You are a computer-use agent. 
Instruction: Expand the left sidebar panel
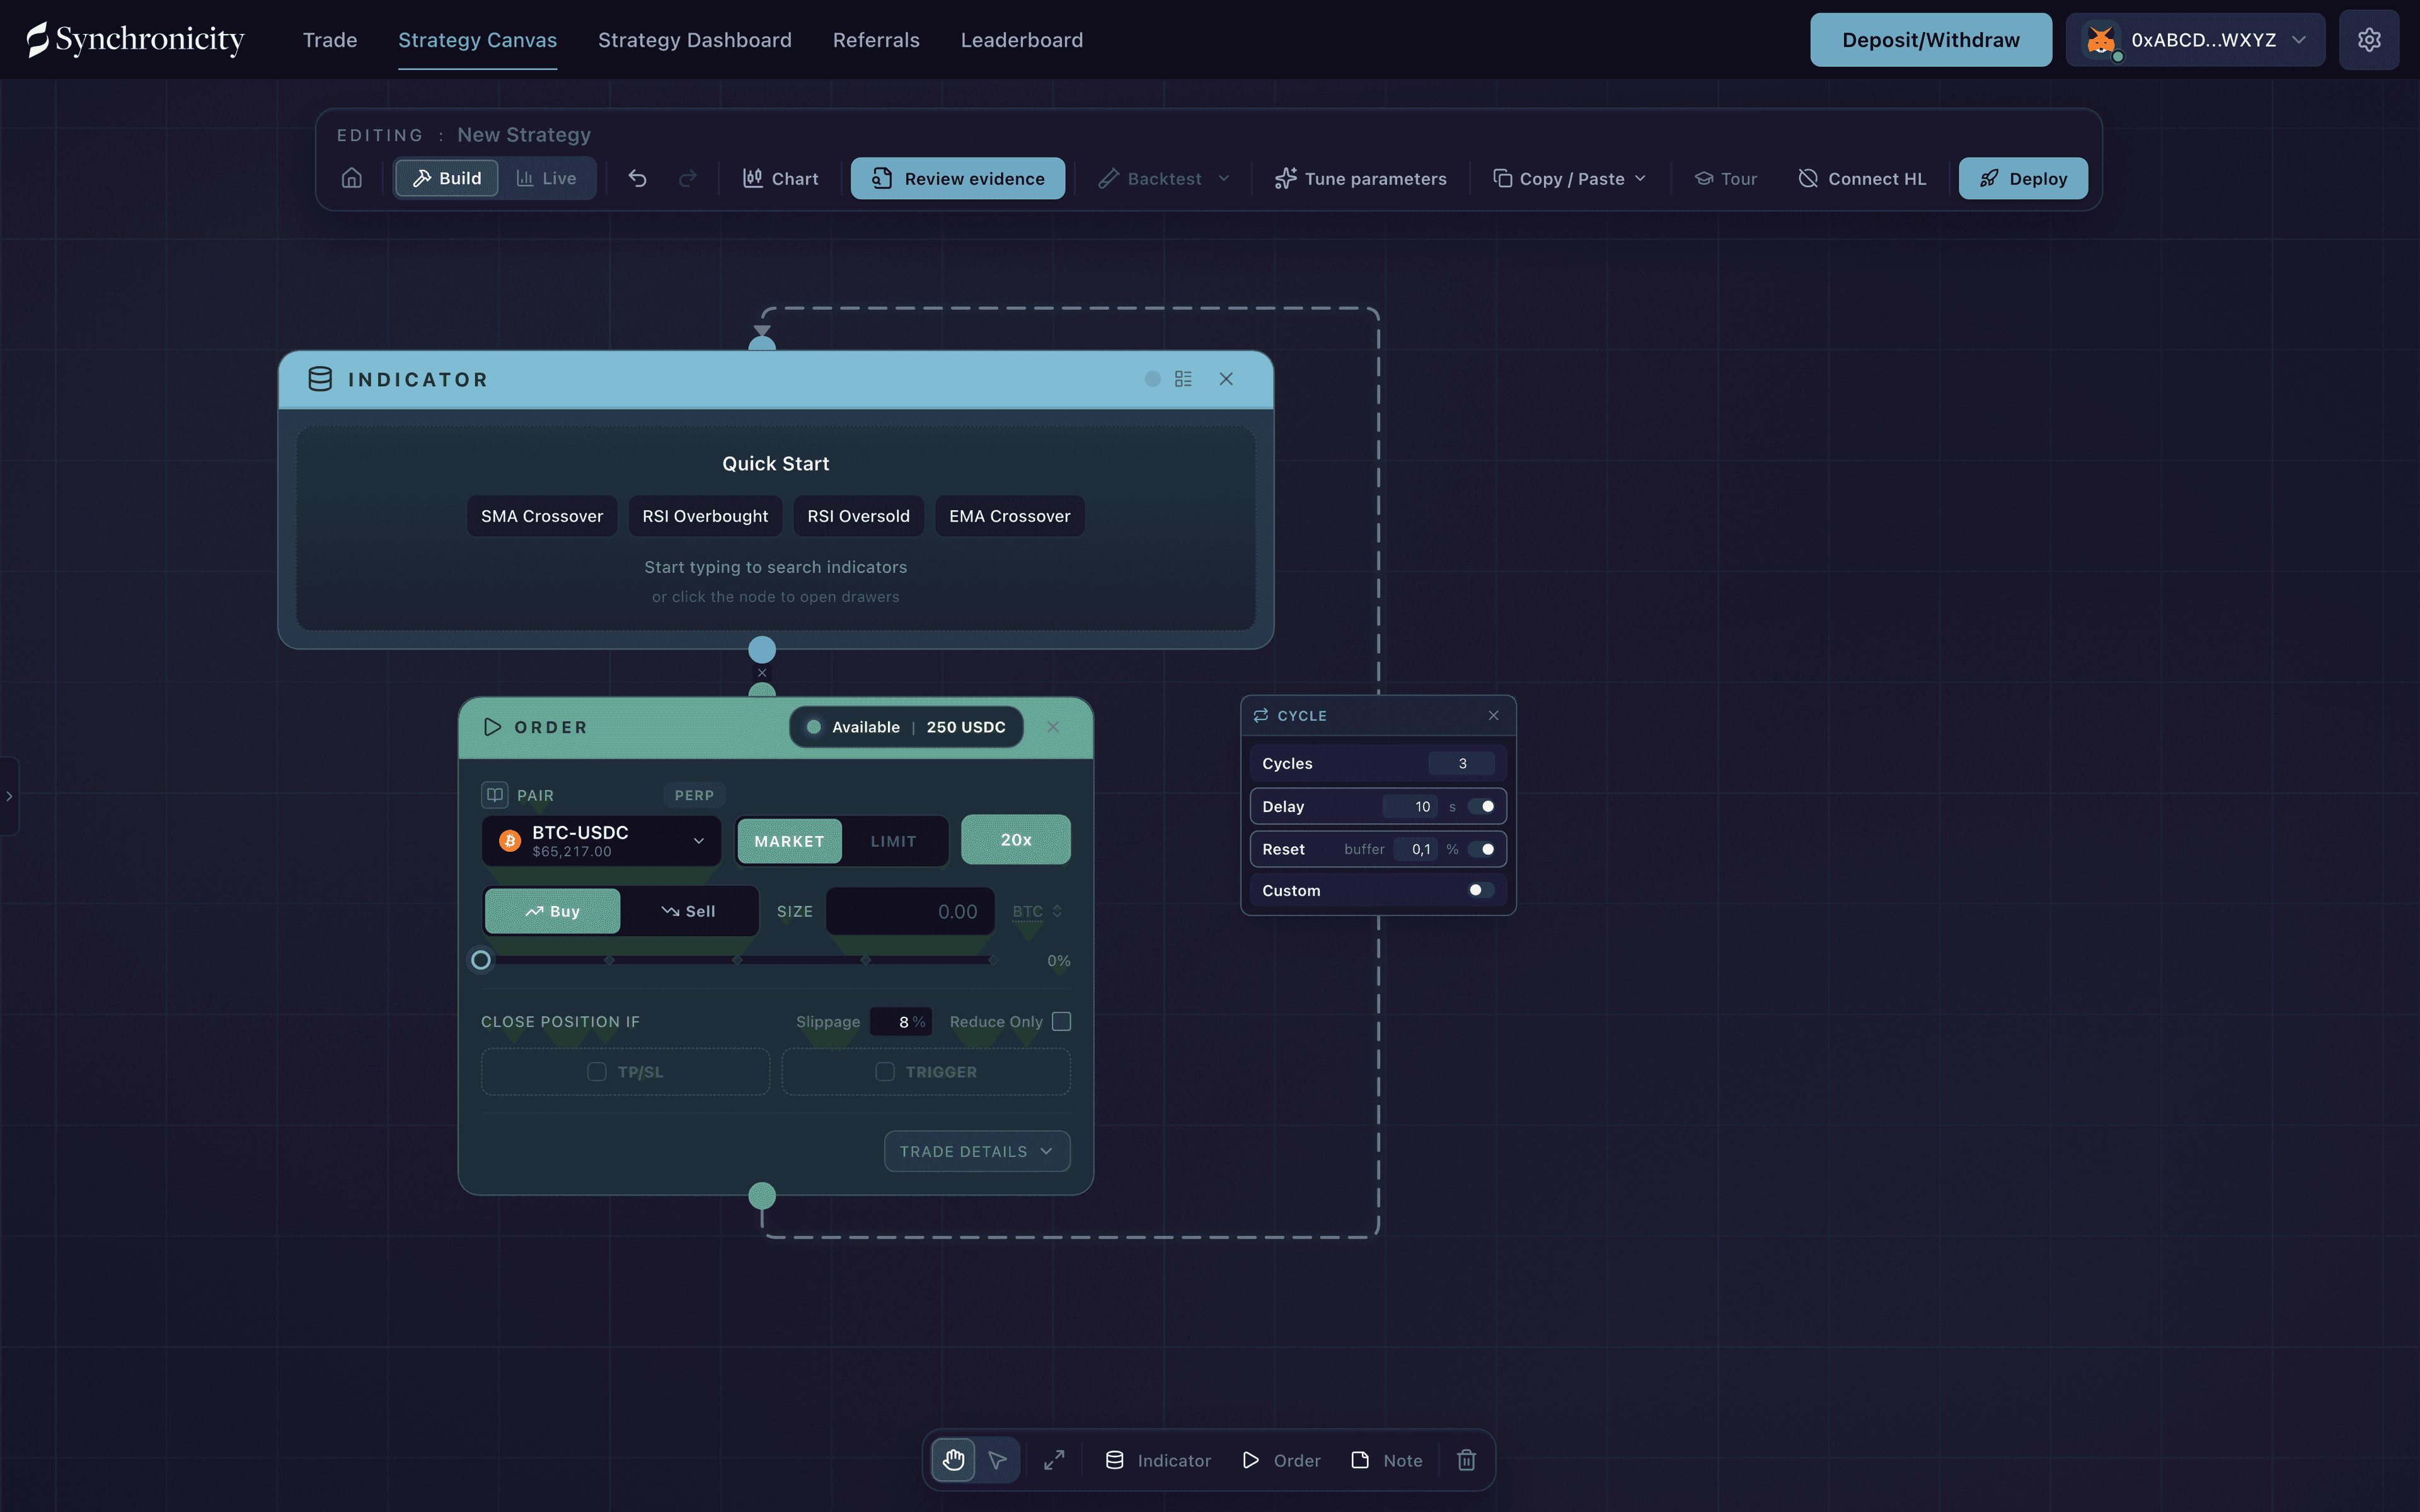pos(9,796)
